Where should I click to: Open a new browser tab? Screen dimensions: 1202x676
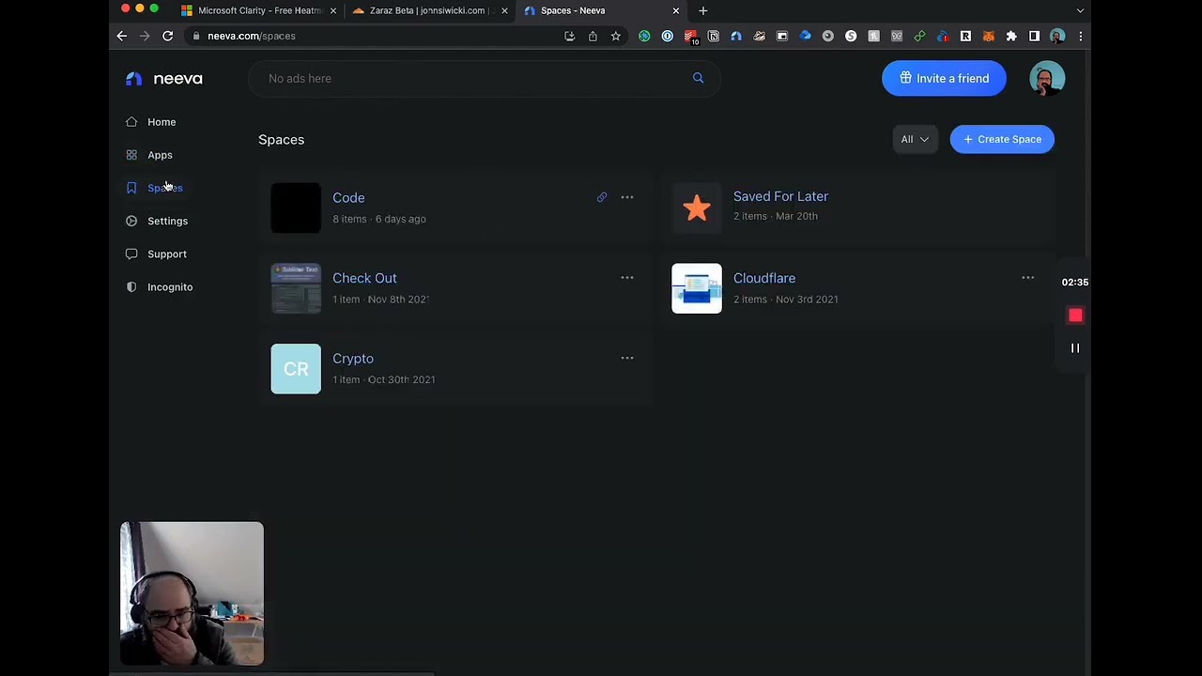pos(703,10)
